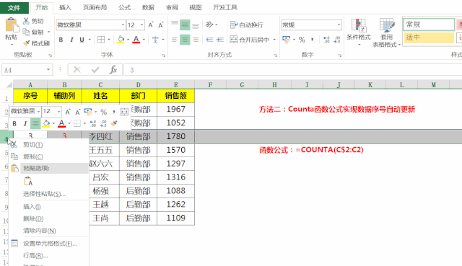
Task: Align text to the bottom
Action: coord(196,25)
